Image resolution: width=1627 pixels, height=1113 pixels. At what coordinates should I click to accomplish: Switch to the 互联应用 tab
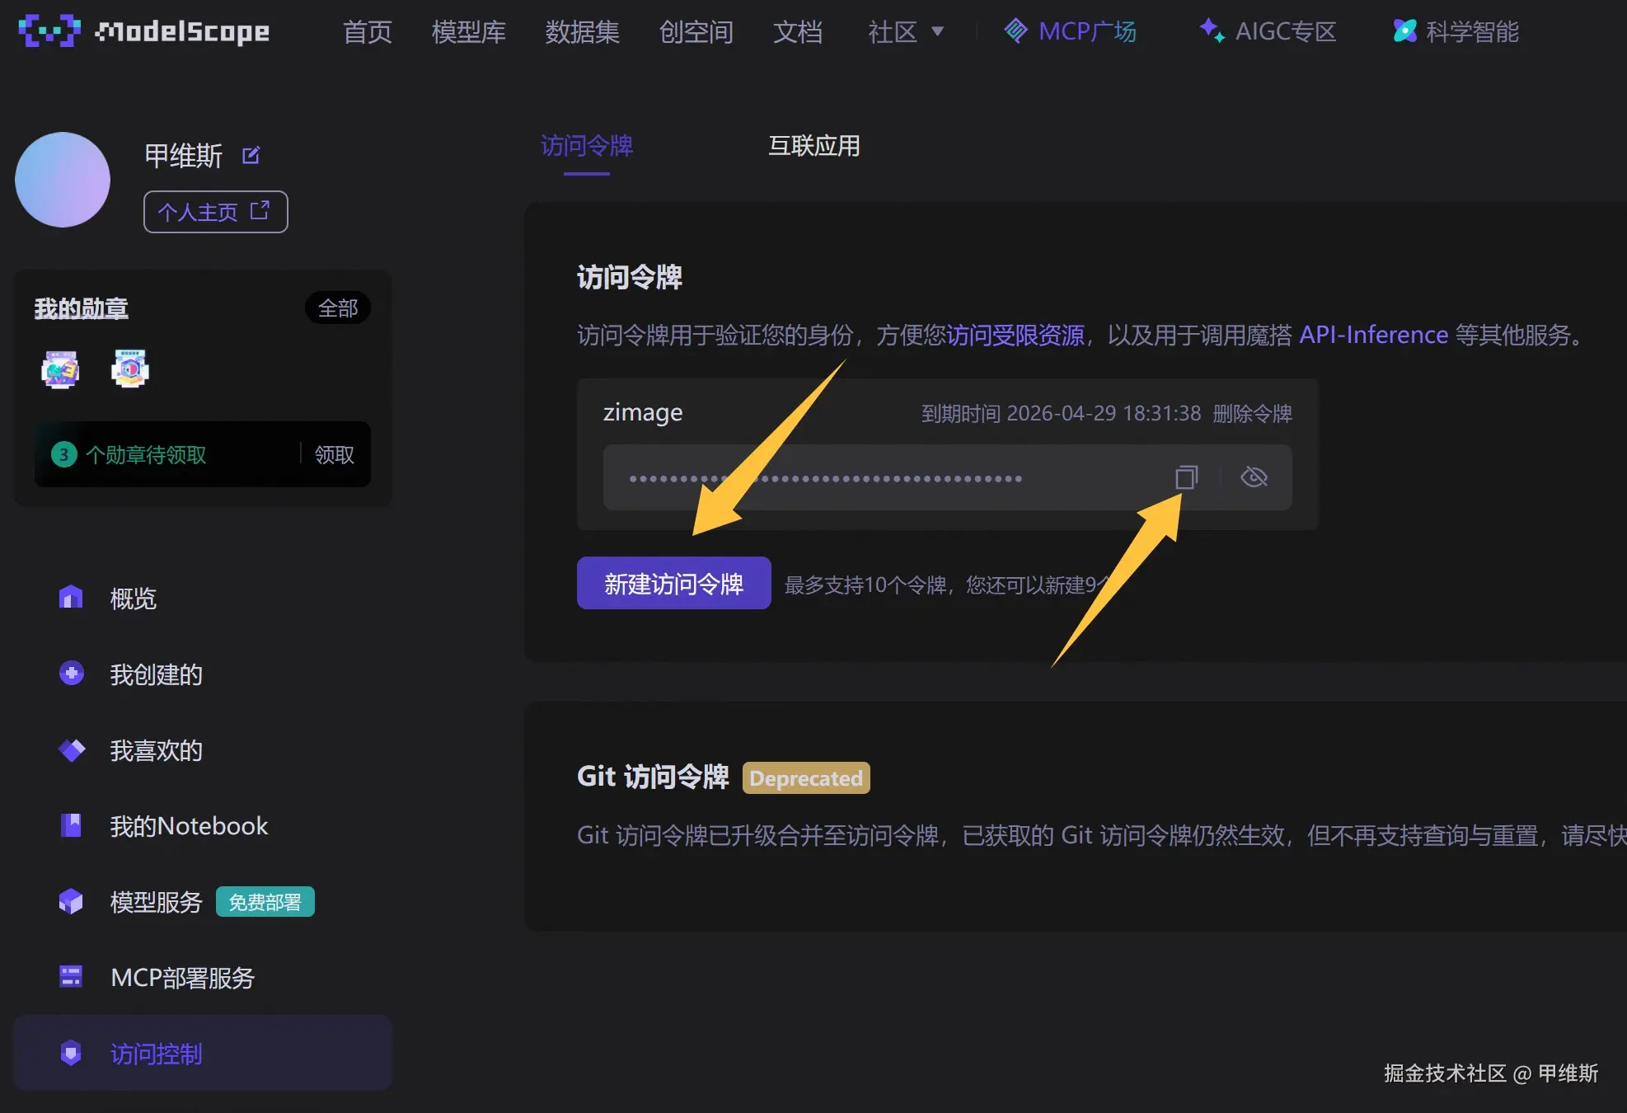pyautogui.click(x=813, y=146)
